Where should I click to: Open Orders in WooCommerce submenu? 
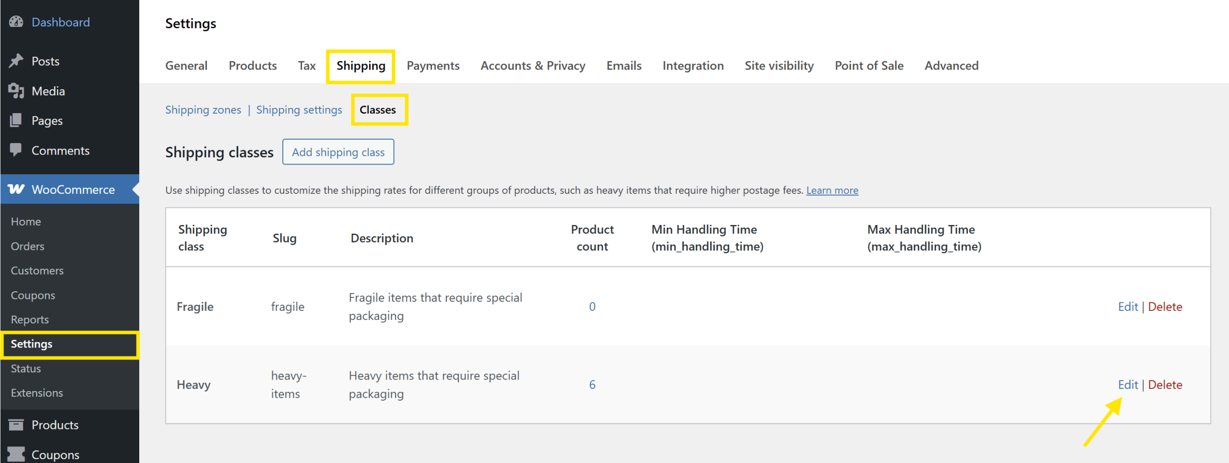tap(27, 246)
